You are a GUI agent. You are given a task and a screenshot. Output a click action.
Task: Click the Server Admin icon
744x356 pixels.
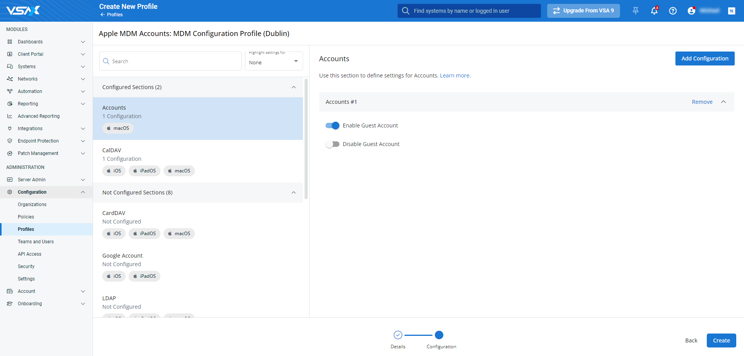click(x=10, y=180)
